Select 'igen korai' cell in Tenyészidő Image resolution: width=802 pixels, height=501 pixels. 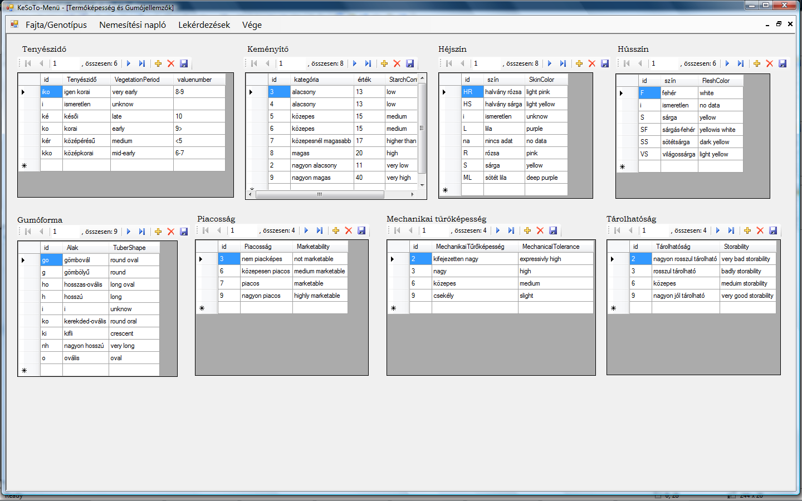[86, 92]
